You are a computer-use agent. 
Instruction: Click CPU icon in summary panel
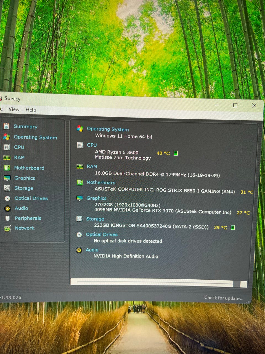click(x=80, y=145)
